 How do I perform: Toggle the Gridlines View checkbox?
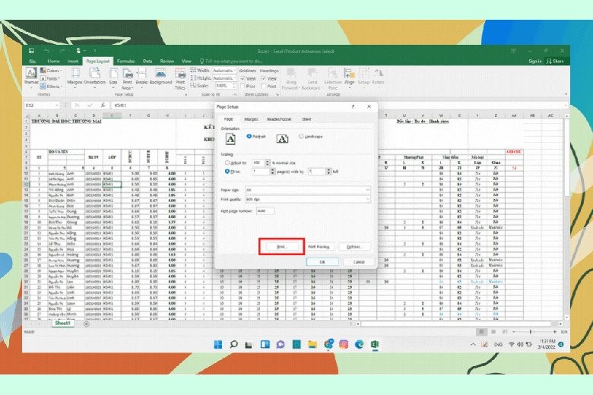click(243, 79)
